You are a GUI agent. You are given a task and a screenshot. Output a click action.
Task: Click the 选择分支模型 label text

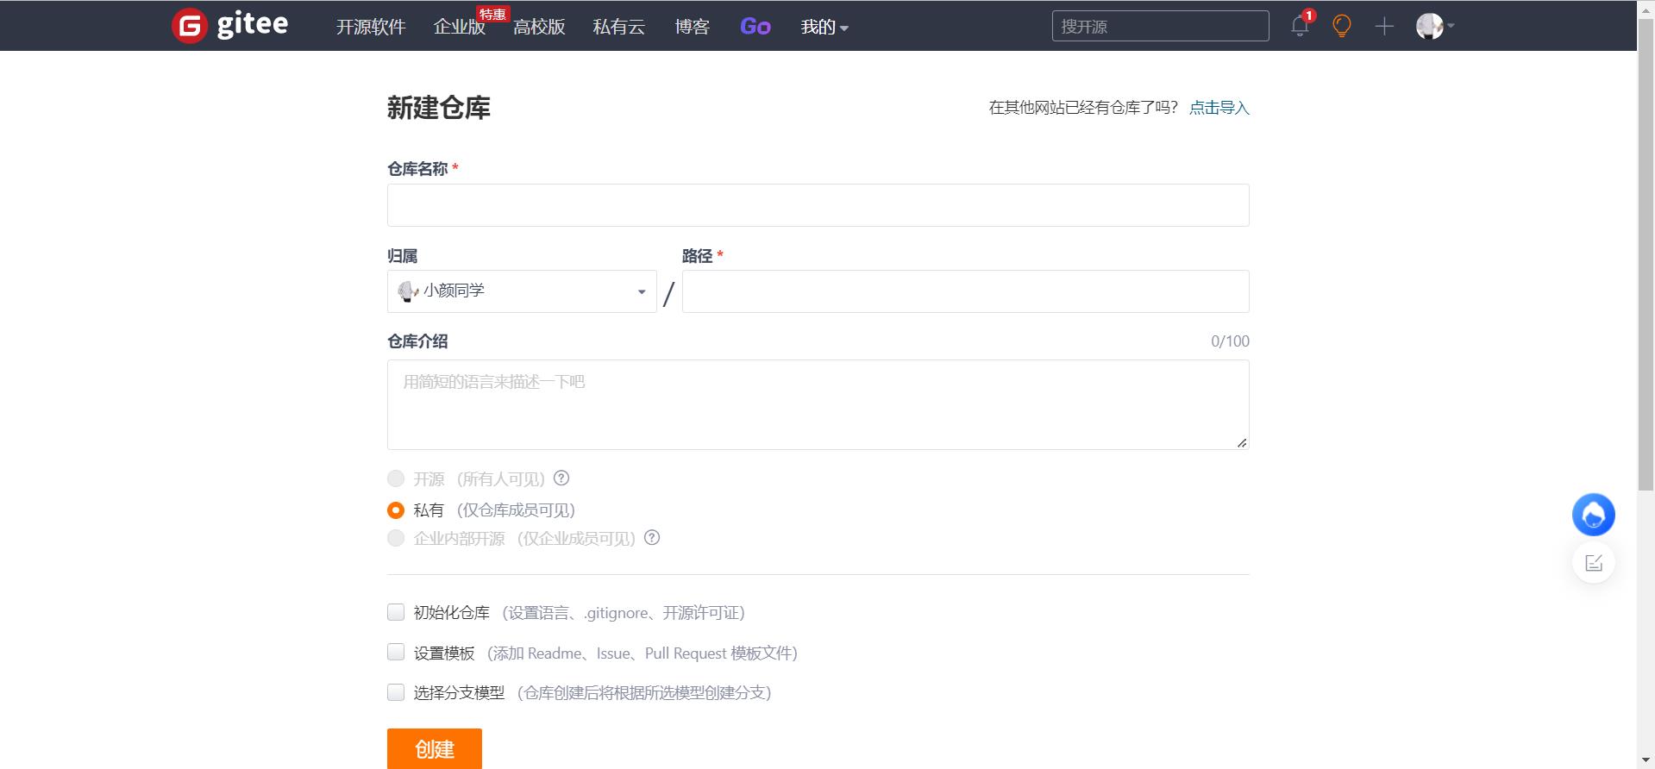click(459, 693)
